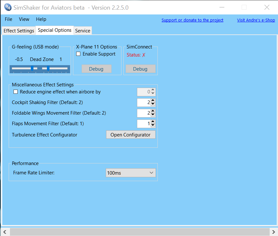
Task: Increase Foldable Wings Movement Filter value
Action: click(153, 111)
